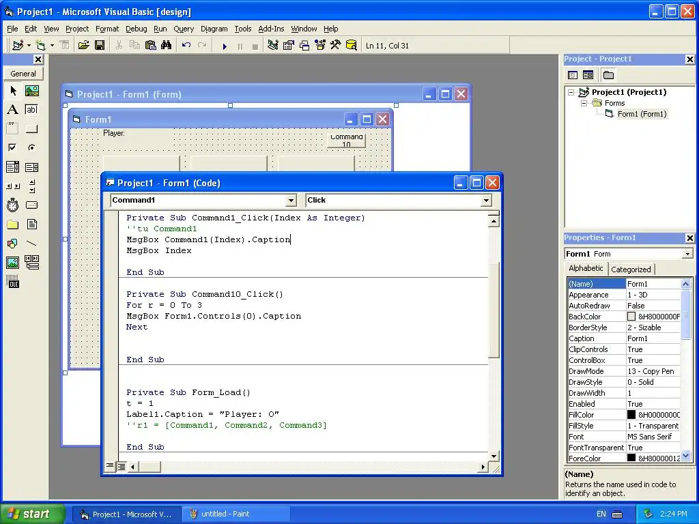Screen dimensions: 699x524
Task: Click View Code icon in Project panel
Action: [573, 75]
